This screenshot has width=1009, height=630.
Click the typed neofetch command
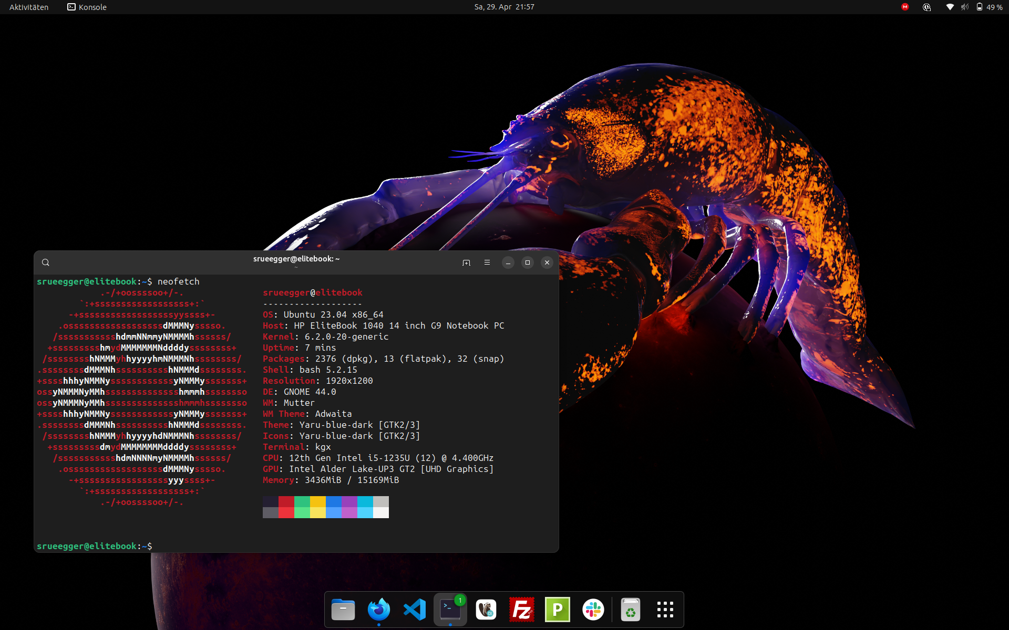point(179,281)
